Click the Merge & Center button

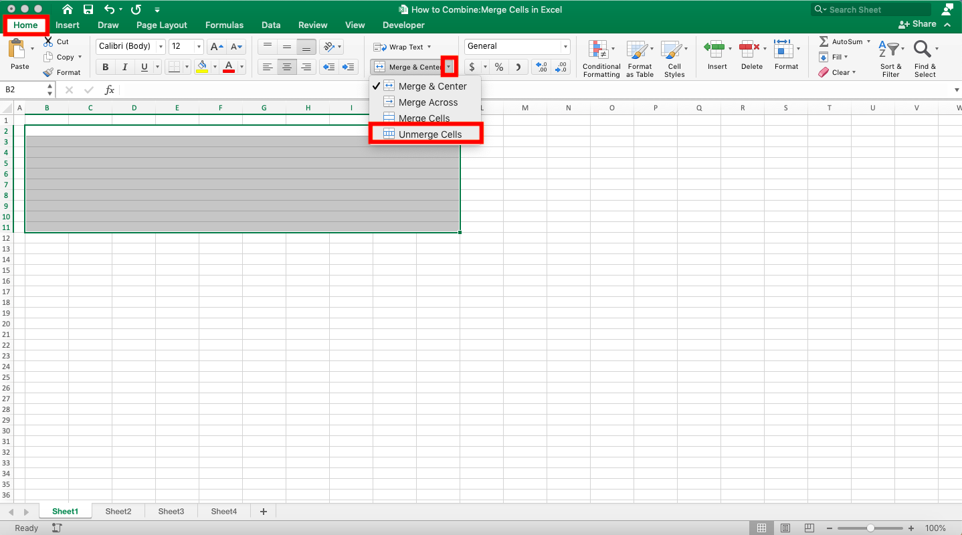(407, 67)
